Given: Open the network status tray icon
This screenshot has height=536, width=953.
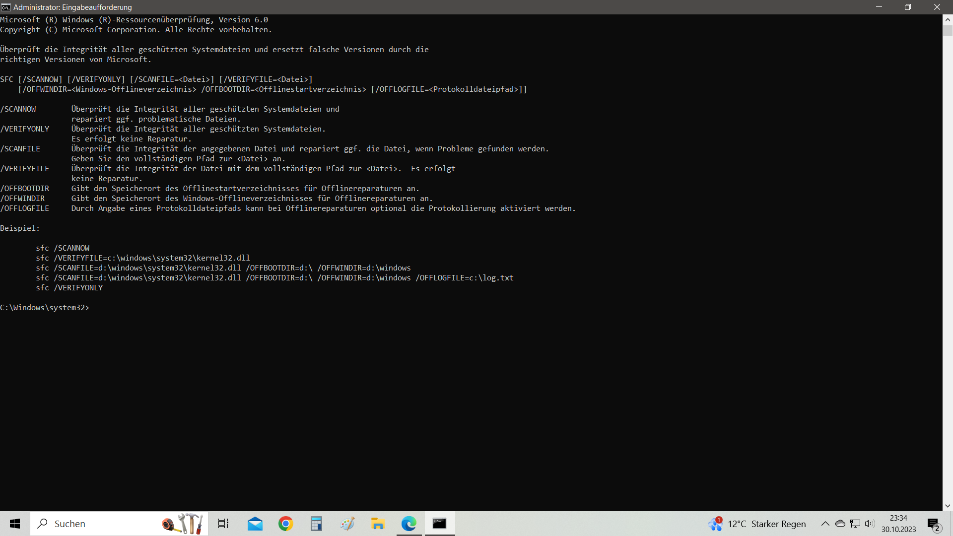Looking at the screenshot, I should [x=855, y=524].
